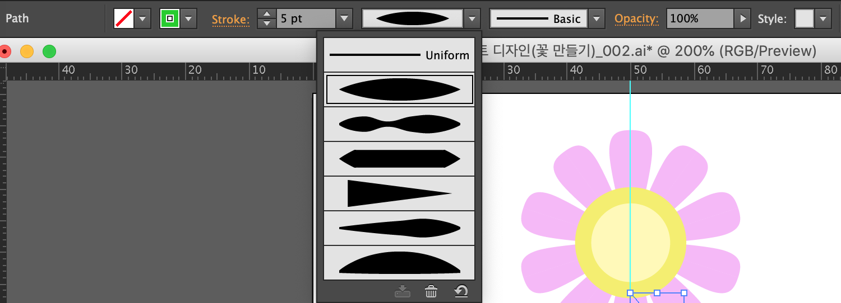The height and width of the screenshot is (303, 841).
Task: Click the stroke weight field showing 5 pt
Action: point(306,18)
